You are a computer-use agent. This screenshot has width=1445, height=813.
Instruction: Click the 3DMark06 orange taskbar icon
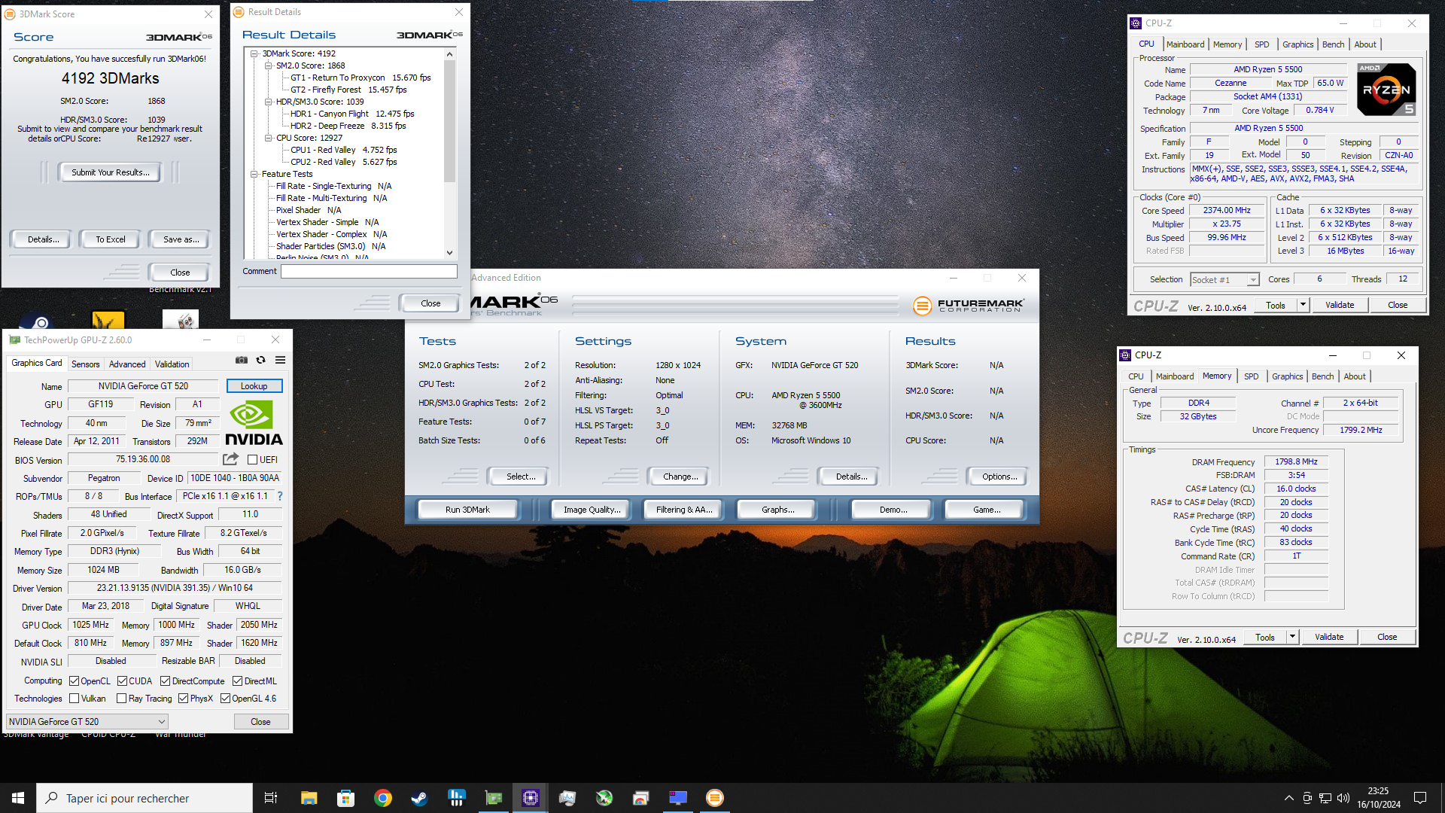pyautogui.click(x=714, y=798)
